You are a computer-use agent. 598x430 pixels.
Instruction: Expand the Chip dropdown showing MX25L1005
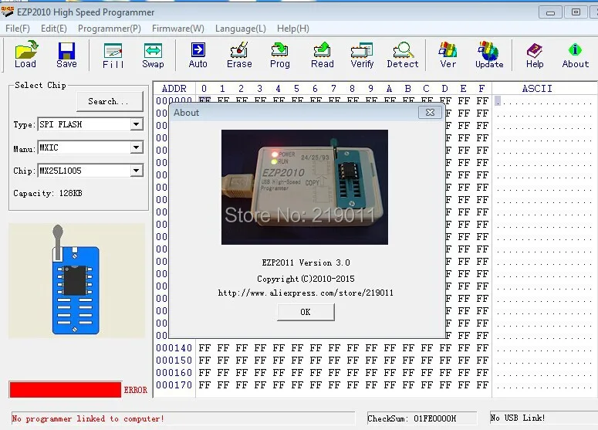click(136, 171)
